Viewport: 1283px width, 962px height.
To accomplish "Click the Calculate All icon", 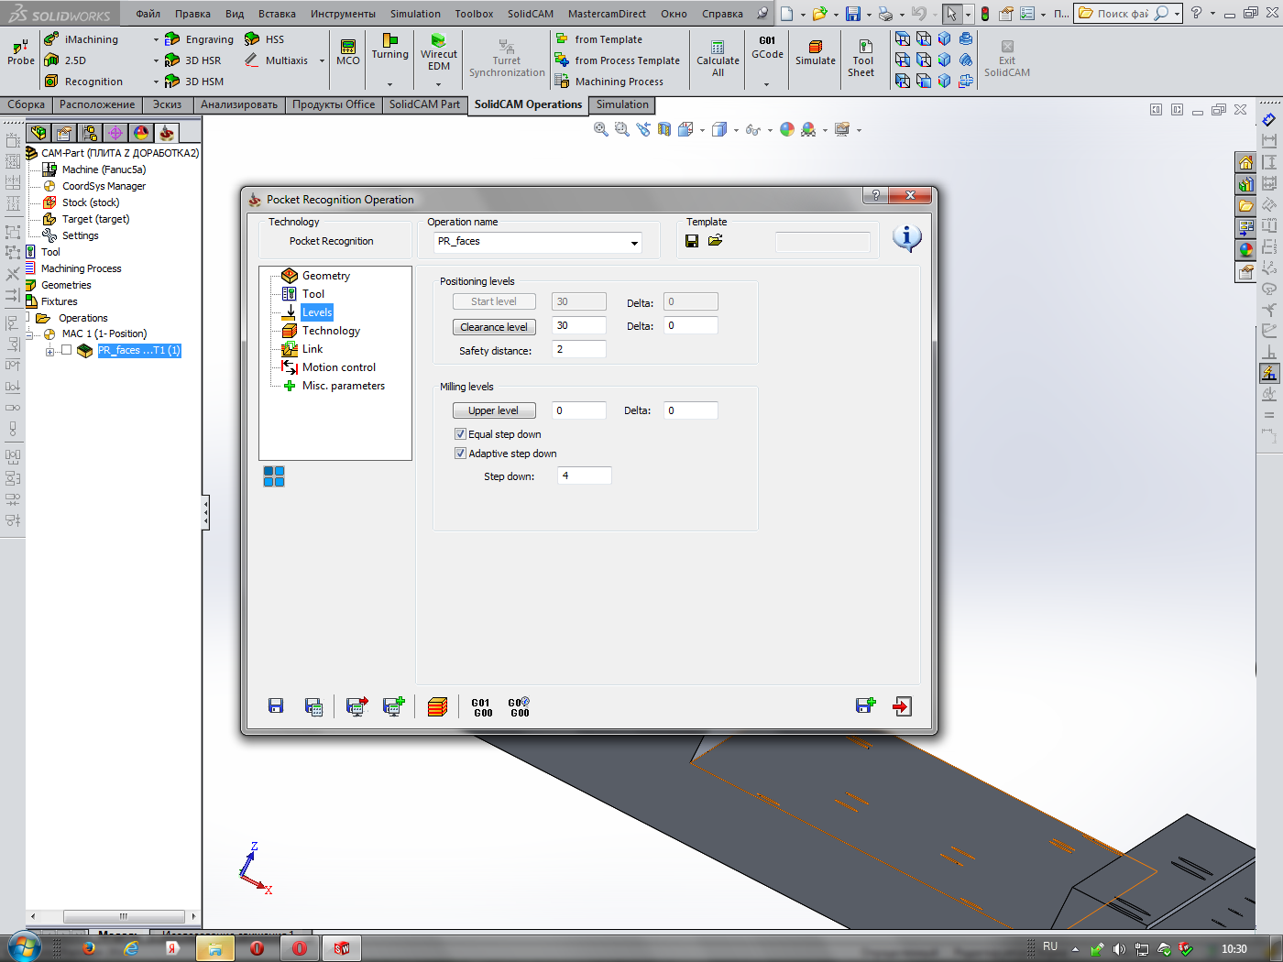I will [718, 47].
